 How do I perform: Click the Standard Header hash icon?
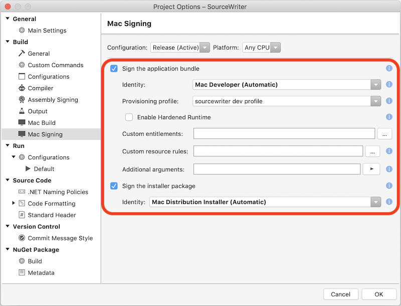tap(22, 215)
